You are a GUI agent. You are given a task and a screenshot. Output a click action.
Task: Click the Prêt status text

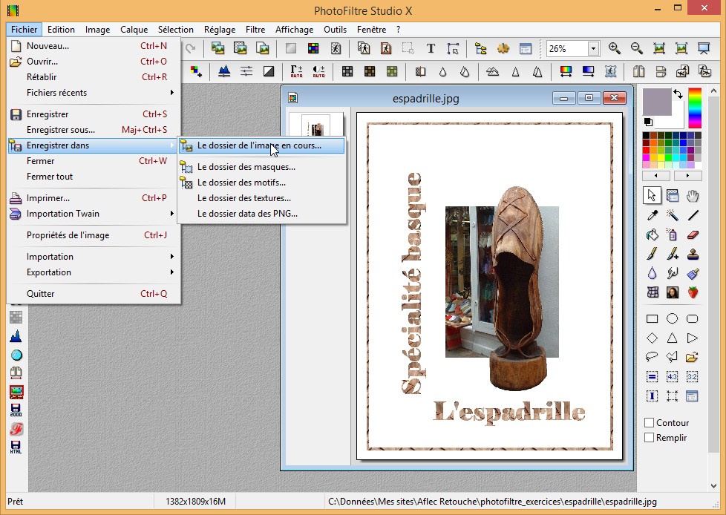pos(16,501)
